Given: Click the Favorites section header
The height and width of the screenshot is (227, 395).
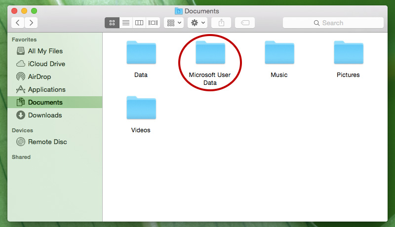Looking at the screenshot, I should click(x=24, y=39).
